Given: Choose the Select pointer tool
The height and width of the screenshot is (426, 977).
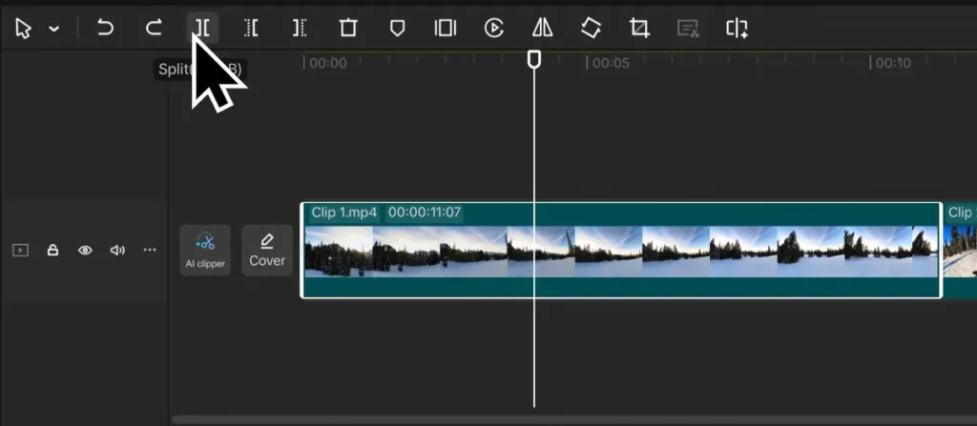Looking at the screenshot, I should (x=23, y=28).
